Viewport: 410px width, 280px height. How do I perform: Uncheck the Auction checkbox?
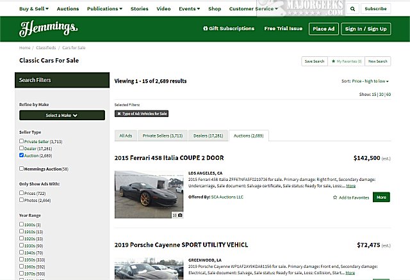click(x=21, y=155)
